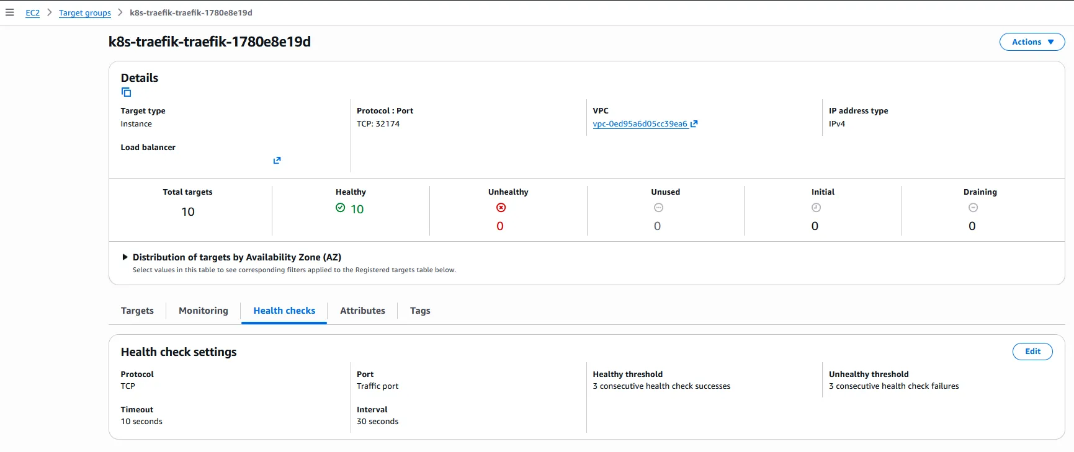Click the healthy targets count 10
The image size is (1074, 452).
(357, 210)
